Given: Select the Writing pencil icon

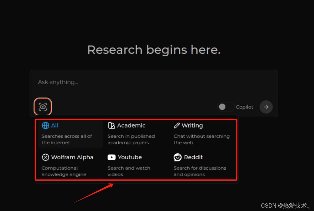Looking at the screenshot, I should pos(177,126).
